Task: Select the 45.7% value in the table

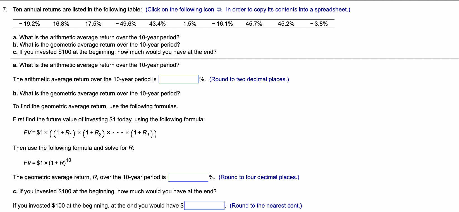Action: coord(254,24)
